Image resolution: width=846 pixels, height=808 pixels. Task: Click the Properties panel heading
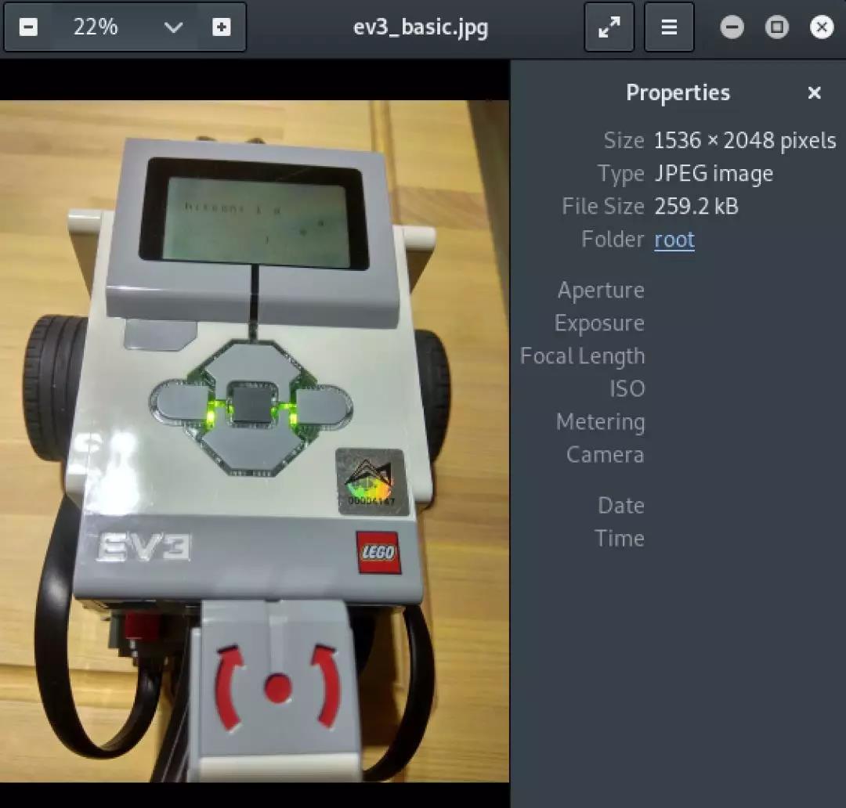pyautogui.click(x=678, y=92)
